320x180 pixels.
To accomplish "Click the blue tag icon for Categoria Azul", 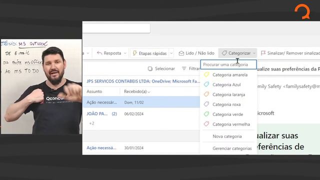I will [206, 84].
